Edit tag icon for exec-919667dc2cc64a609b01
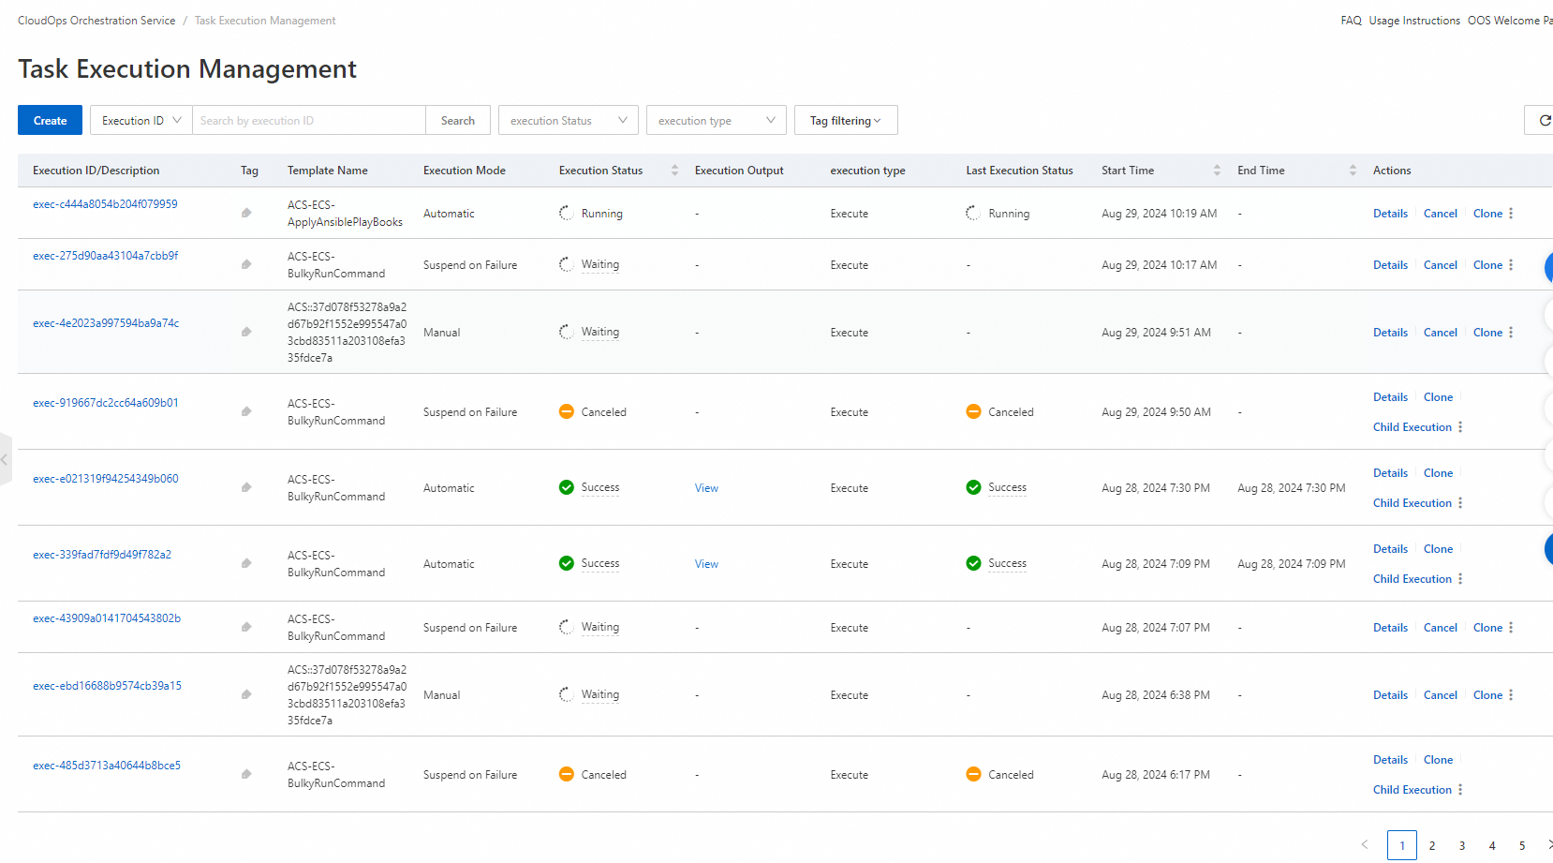Image resolution: width=1553 pixels, height=863 pixels. (x=246, y=411)
